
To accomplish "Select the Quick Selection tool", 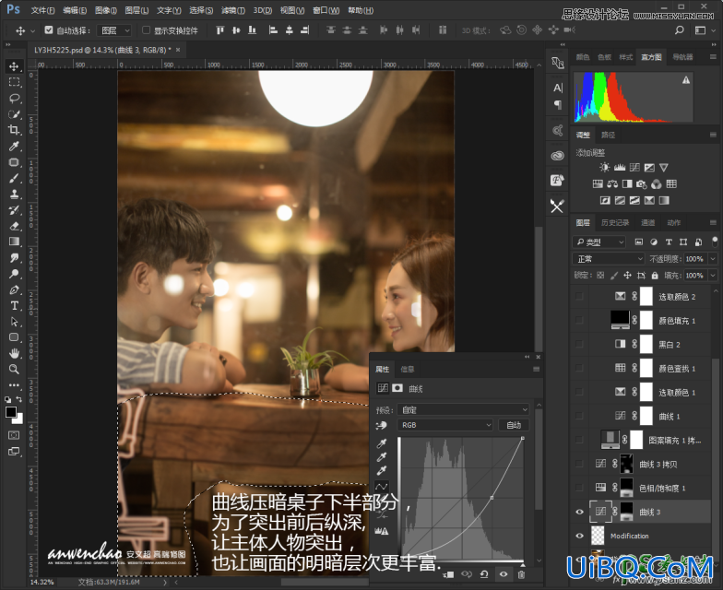I will pyautogui.click(x=14, y=114).
